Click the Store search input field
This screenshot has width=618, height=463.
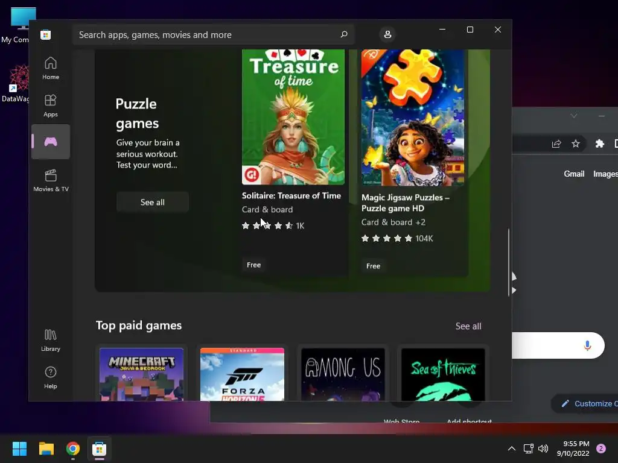point(214,34)
